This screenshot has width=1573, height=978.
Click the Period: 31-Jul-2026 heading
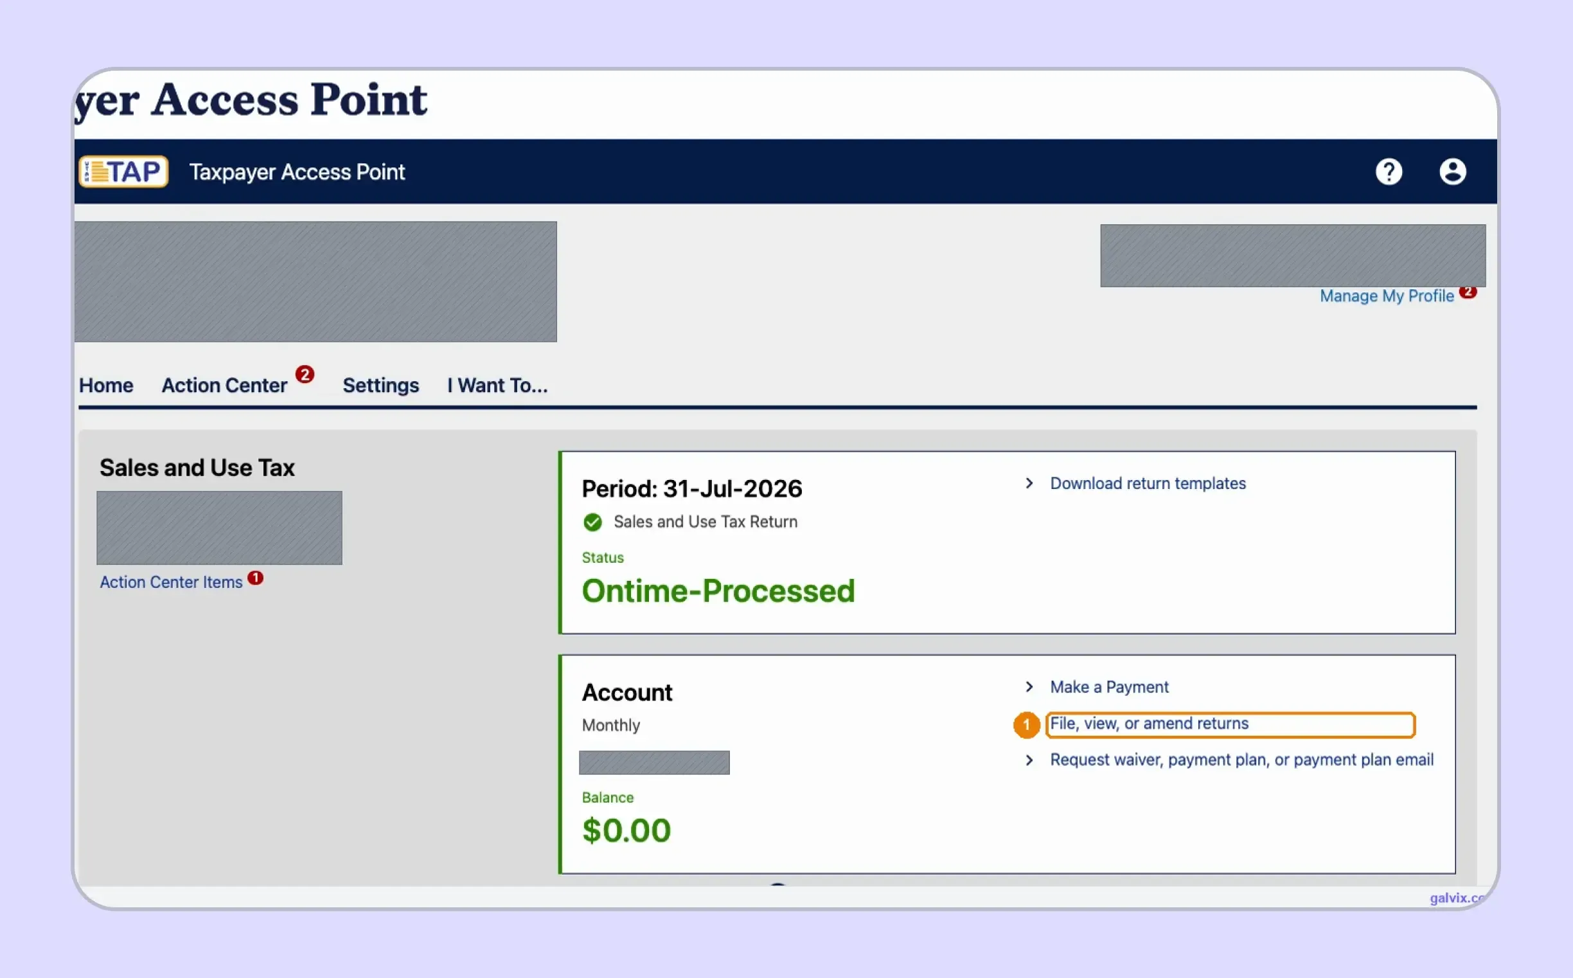coord(692,489)
